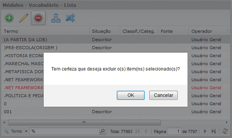Click the green add term icon

point(9,18)
